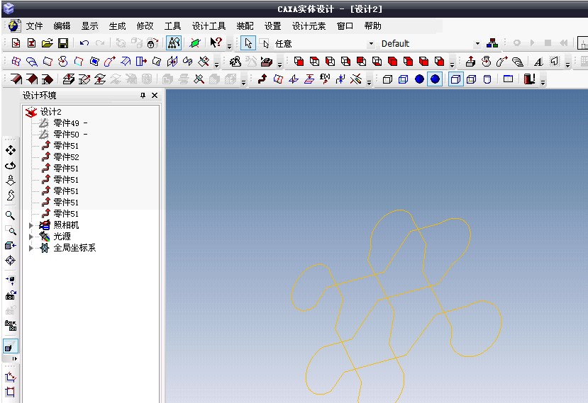This screenshot has height=403, width=588.
Task: Select the magnifier zoom tool on left sidebar
Action: pos(10,215)
